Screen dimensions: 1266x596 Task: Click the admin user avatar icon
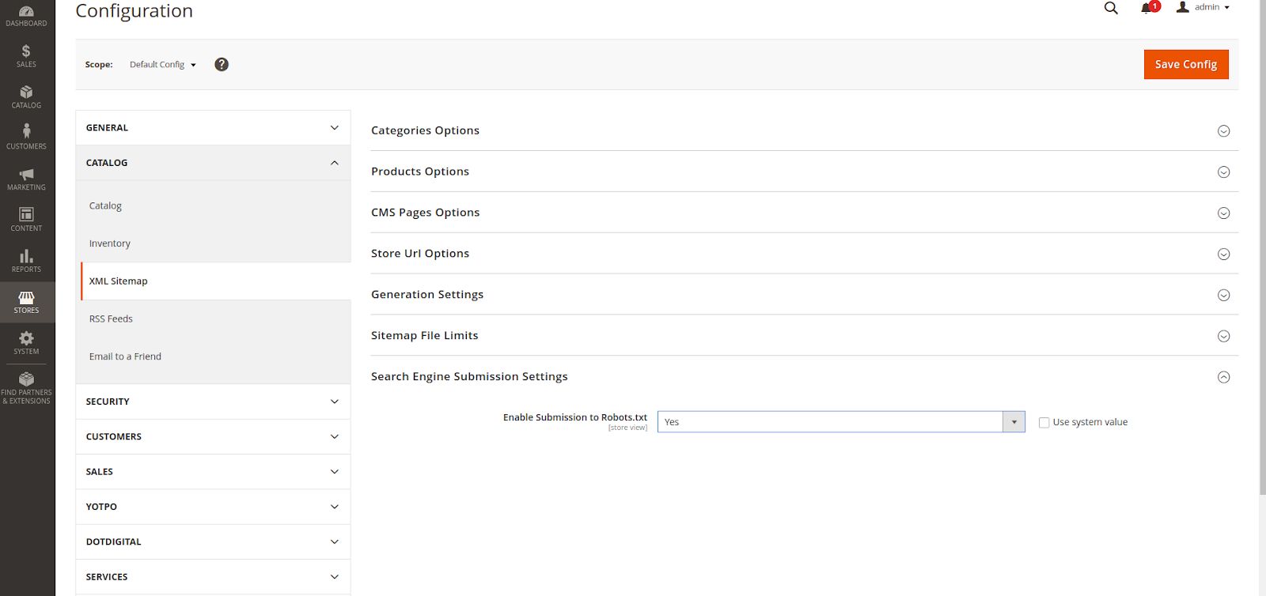tap(1182, 7)
